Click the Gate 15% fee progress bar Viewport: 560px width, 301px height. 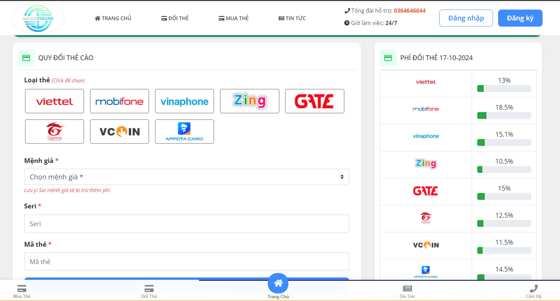[504, 196]
